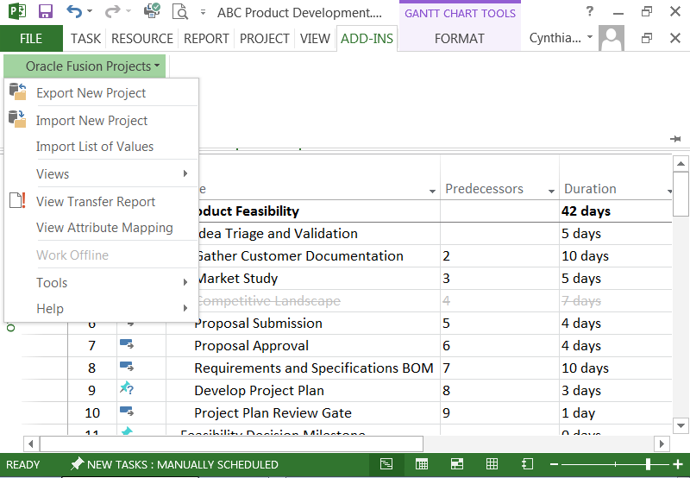The image size is (690, 478).
Task: Click the Print Preview magnifier icon
Action: (179, 12)
